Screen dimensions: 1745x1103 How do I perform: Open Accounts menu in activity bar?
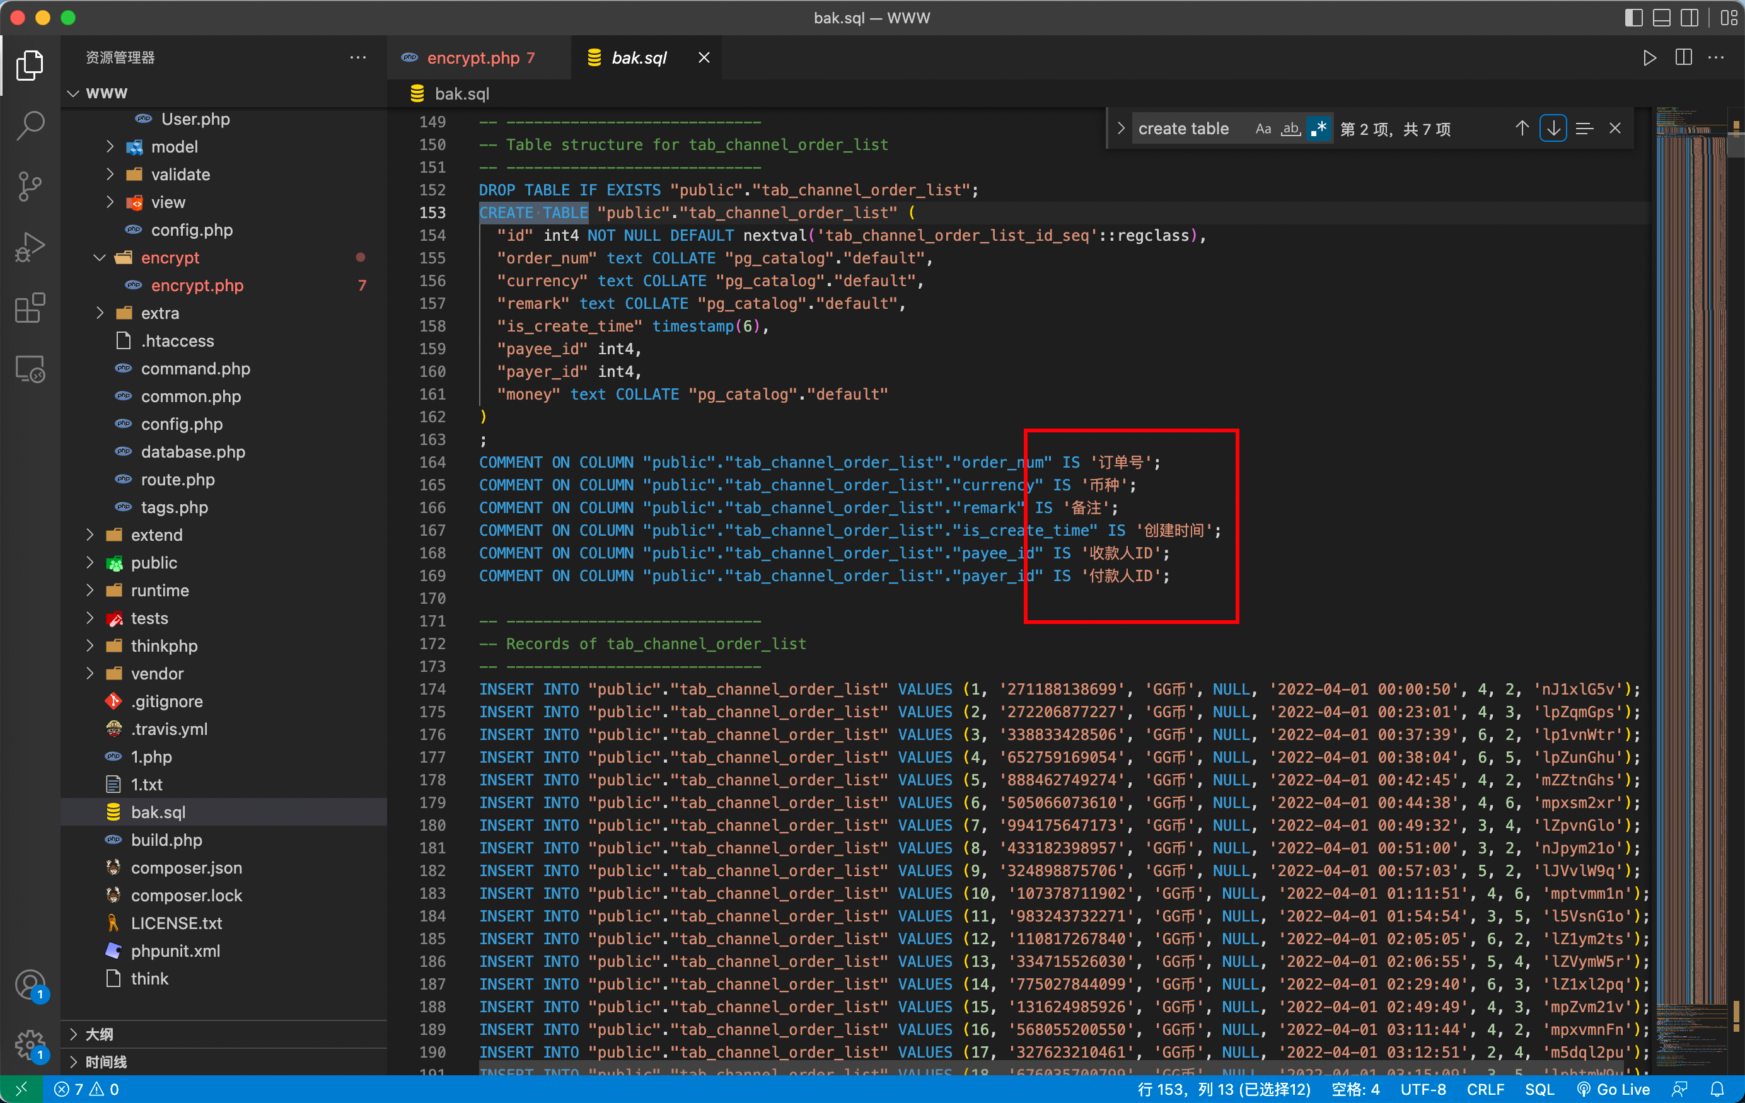[30, 986]
